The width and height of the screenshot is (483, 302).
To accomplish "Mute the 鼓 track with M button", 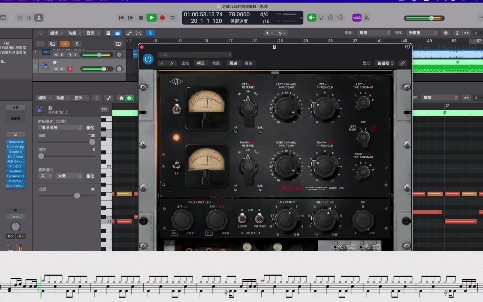I will [x=56, y=69].
